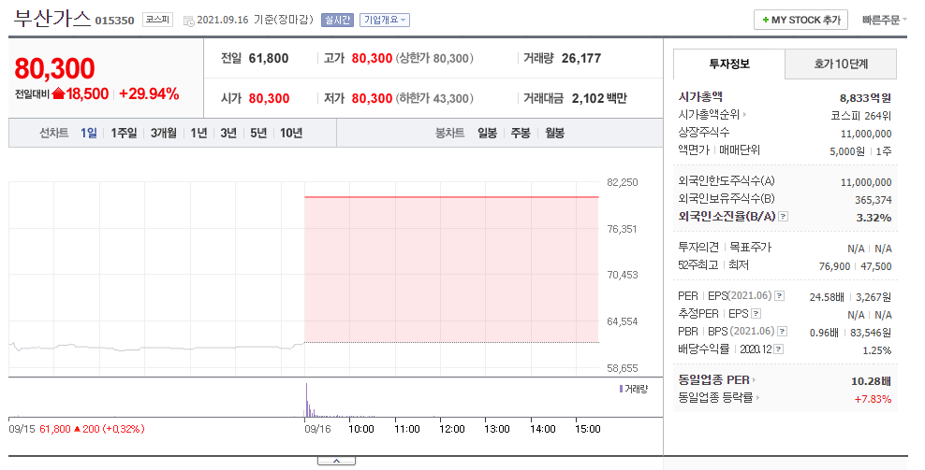Click the purple 거래량 legend marker
Screen dimensions: 925x470
pyautogui.click(x=621, y=390)
